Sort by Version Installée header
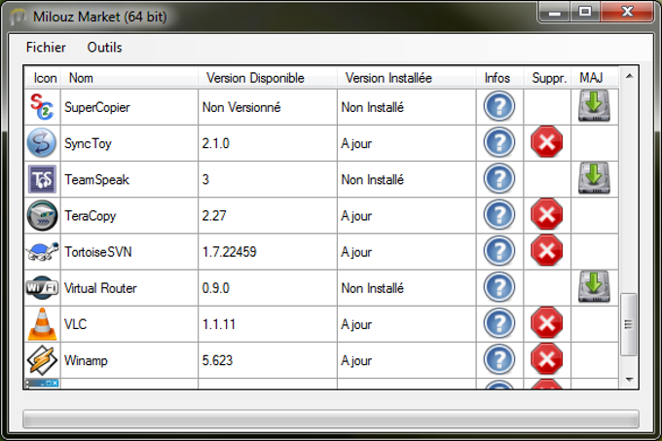The image size is (662, 441). (407, 78)
